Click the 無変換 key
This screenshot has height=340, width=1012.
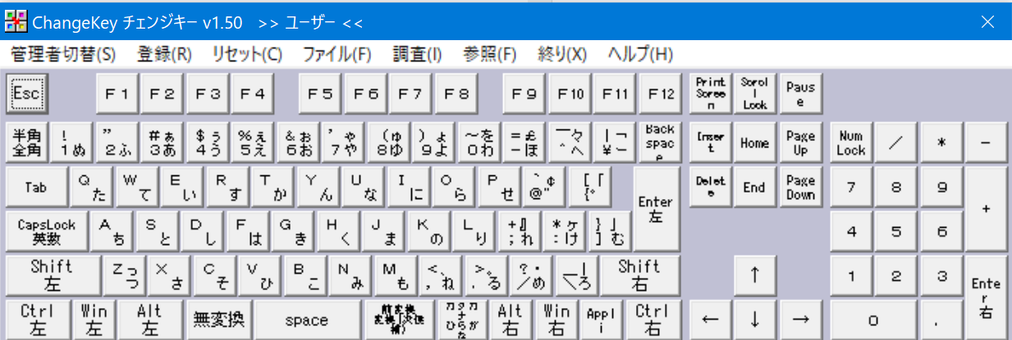point(218,320)
